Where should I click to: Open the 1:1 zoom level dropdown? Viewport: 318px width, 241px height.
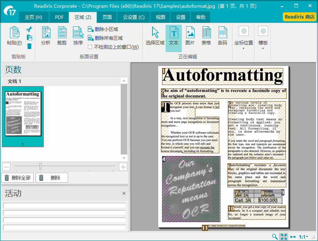coord(304,237)
